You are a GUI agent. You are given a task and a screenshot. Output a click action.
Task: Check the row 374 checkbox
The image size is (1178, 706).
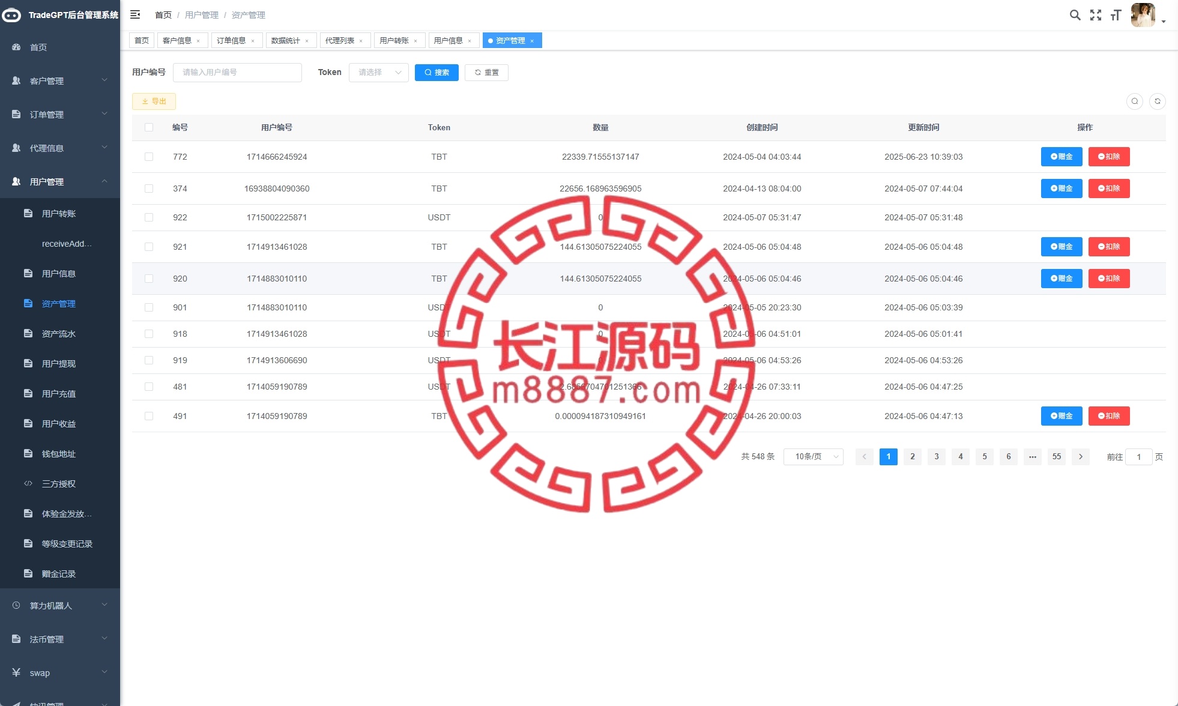[x=149, y=189]
